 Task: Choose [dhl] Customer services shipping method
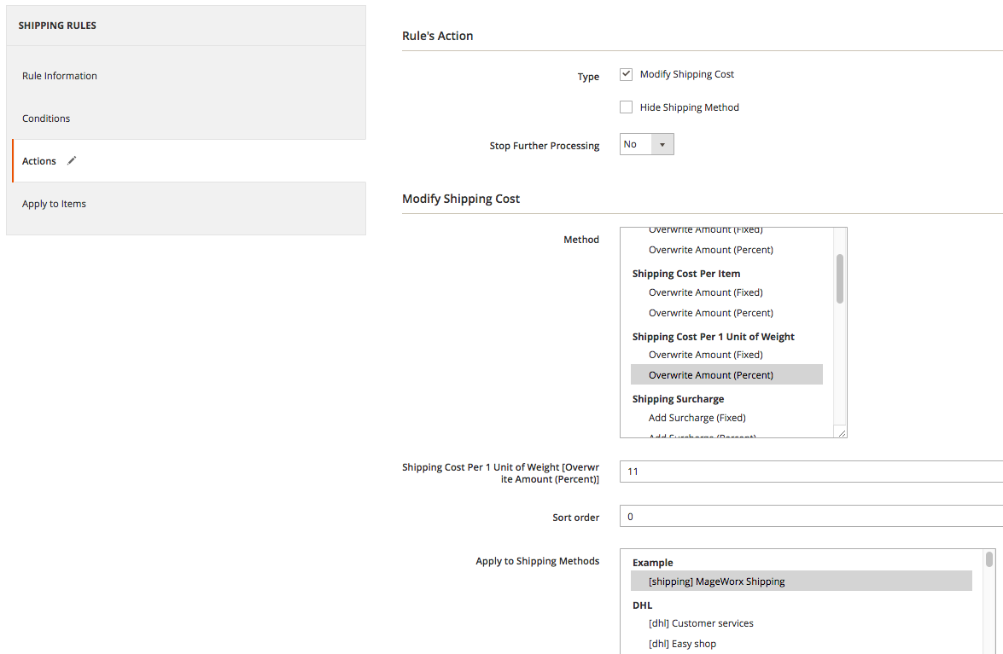click(701, 623)
